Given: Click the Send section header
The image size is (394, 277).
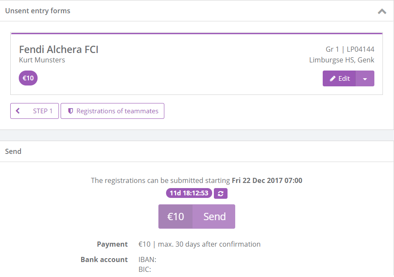Looking at the screenshot, I should (13, 151).
